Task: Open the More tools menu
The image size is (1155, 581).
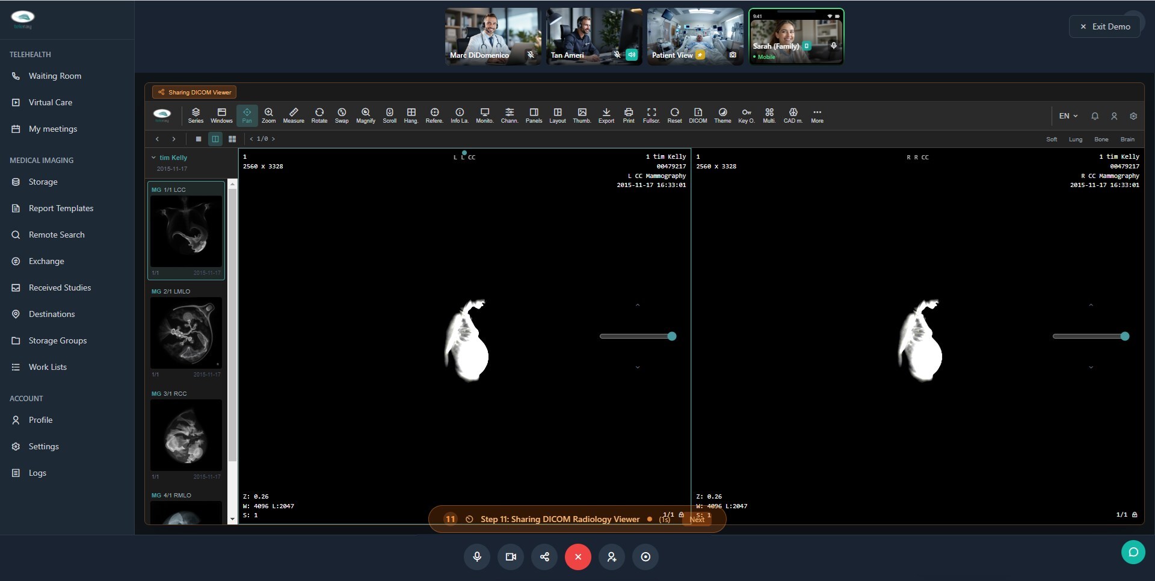Action: (x=816, y=115)
